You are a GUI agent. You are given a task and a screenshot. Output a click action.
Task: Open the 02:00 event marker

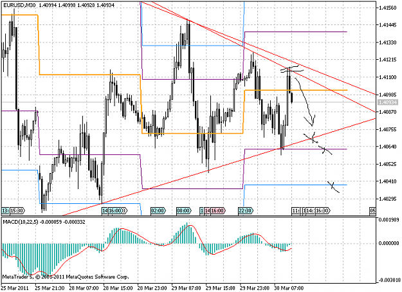coord(158,211)
